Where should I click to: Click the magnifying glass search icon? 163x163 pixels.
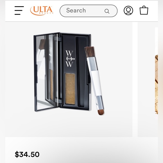coord(107,11)
